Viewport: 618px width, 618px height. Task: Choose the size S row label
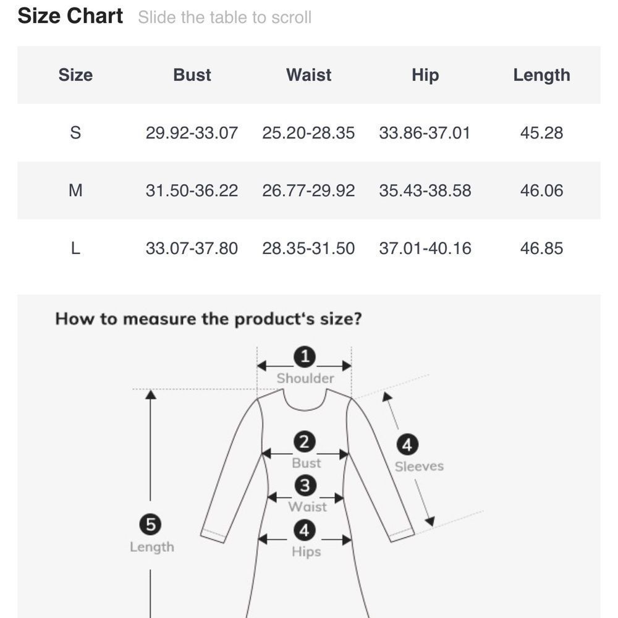pyautogui.click(x=75, y=132)
